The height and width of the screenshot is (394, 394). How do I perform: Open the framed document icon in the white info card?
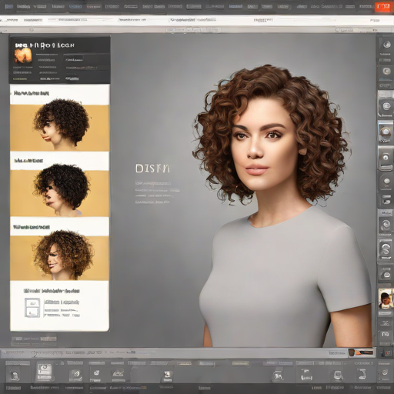coord(32,308)
